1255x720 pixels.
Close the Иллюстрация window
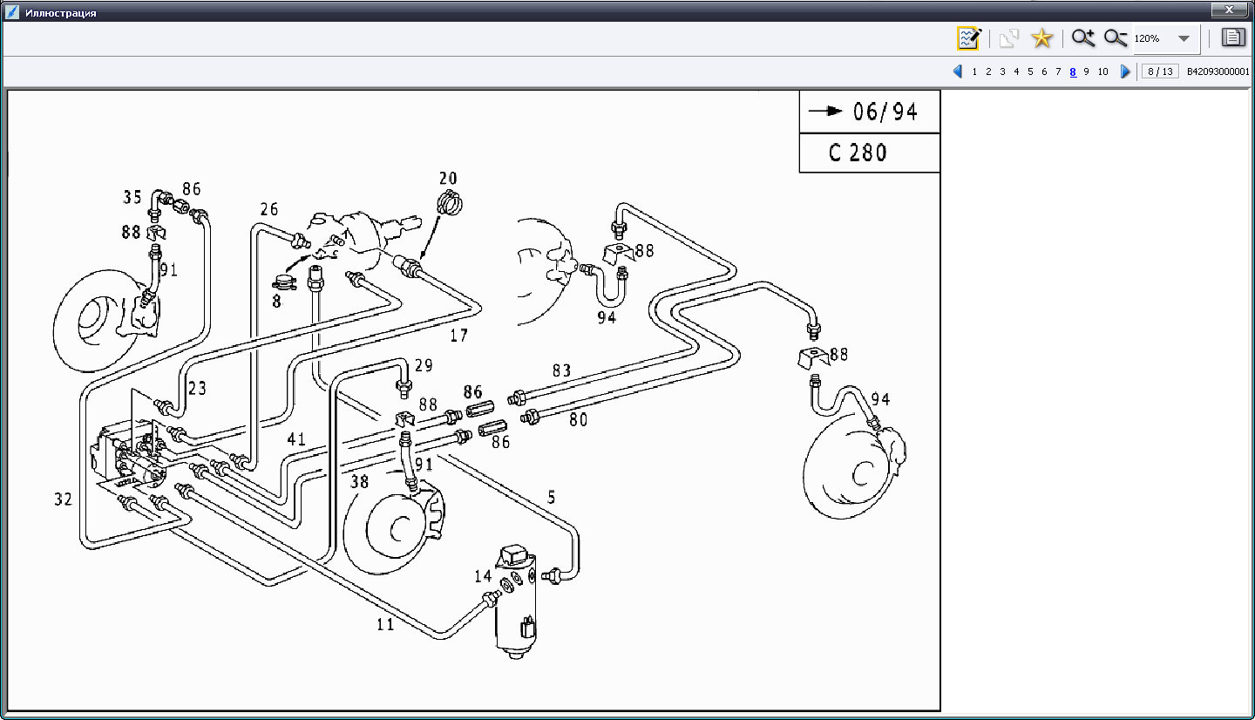1229,10
